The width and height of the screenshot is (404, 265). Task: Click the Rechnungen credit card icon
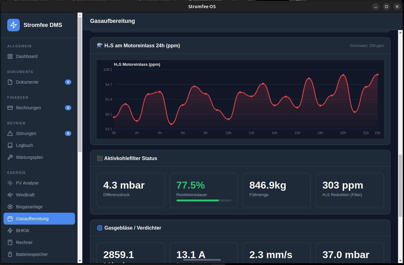coord(10,108)
